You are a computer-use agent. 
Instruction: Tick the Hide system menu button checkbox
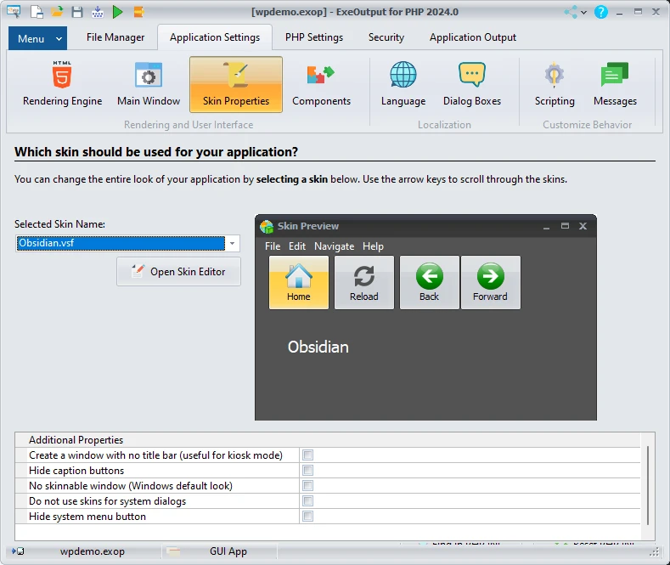tap(308, 517)
